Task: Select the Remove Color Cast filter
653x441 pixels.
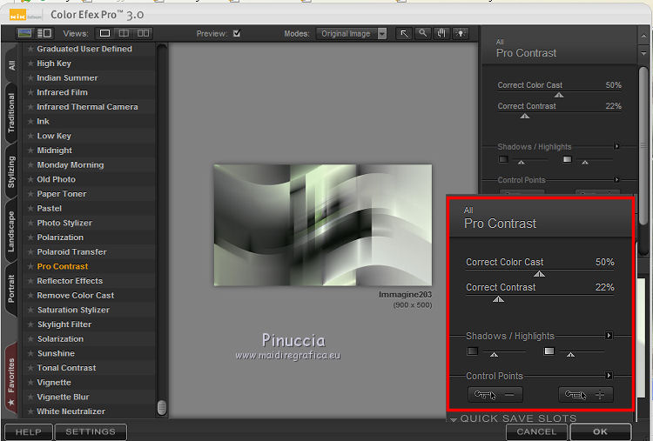Action: coord(76,296)
